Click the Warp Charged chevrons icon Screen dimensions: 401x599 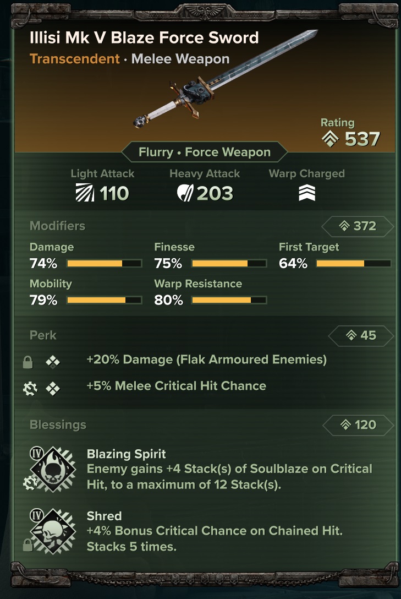[x=306, y=193]
